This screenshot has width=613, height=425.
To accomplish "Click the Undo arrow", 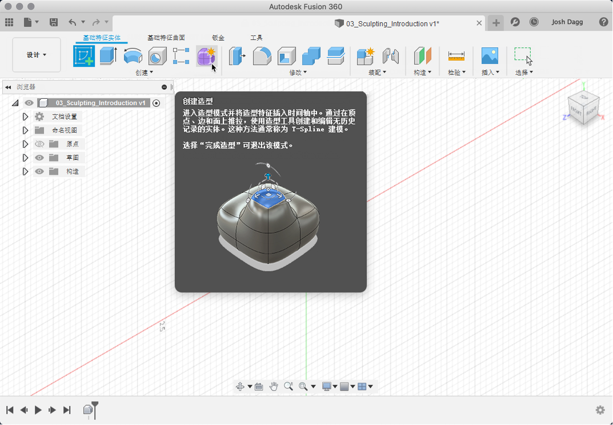I will [73, 22].
